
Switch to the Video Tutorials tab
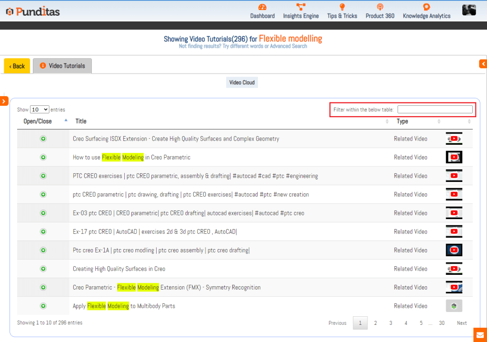(62, 66)
